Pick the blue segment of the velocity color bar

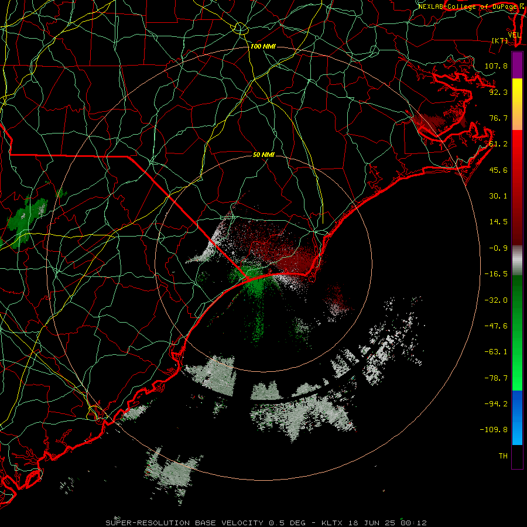517,418
